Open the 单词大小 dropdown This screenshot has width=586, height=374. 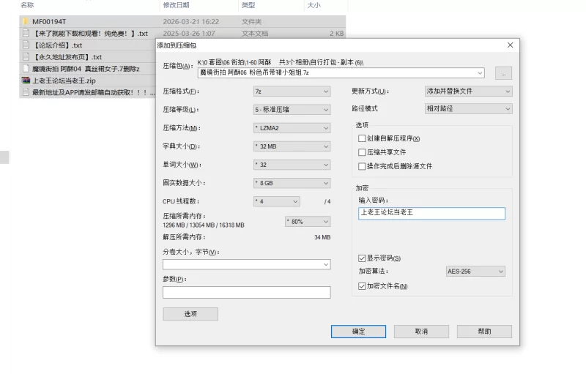coord(292,165)
